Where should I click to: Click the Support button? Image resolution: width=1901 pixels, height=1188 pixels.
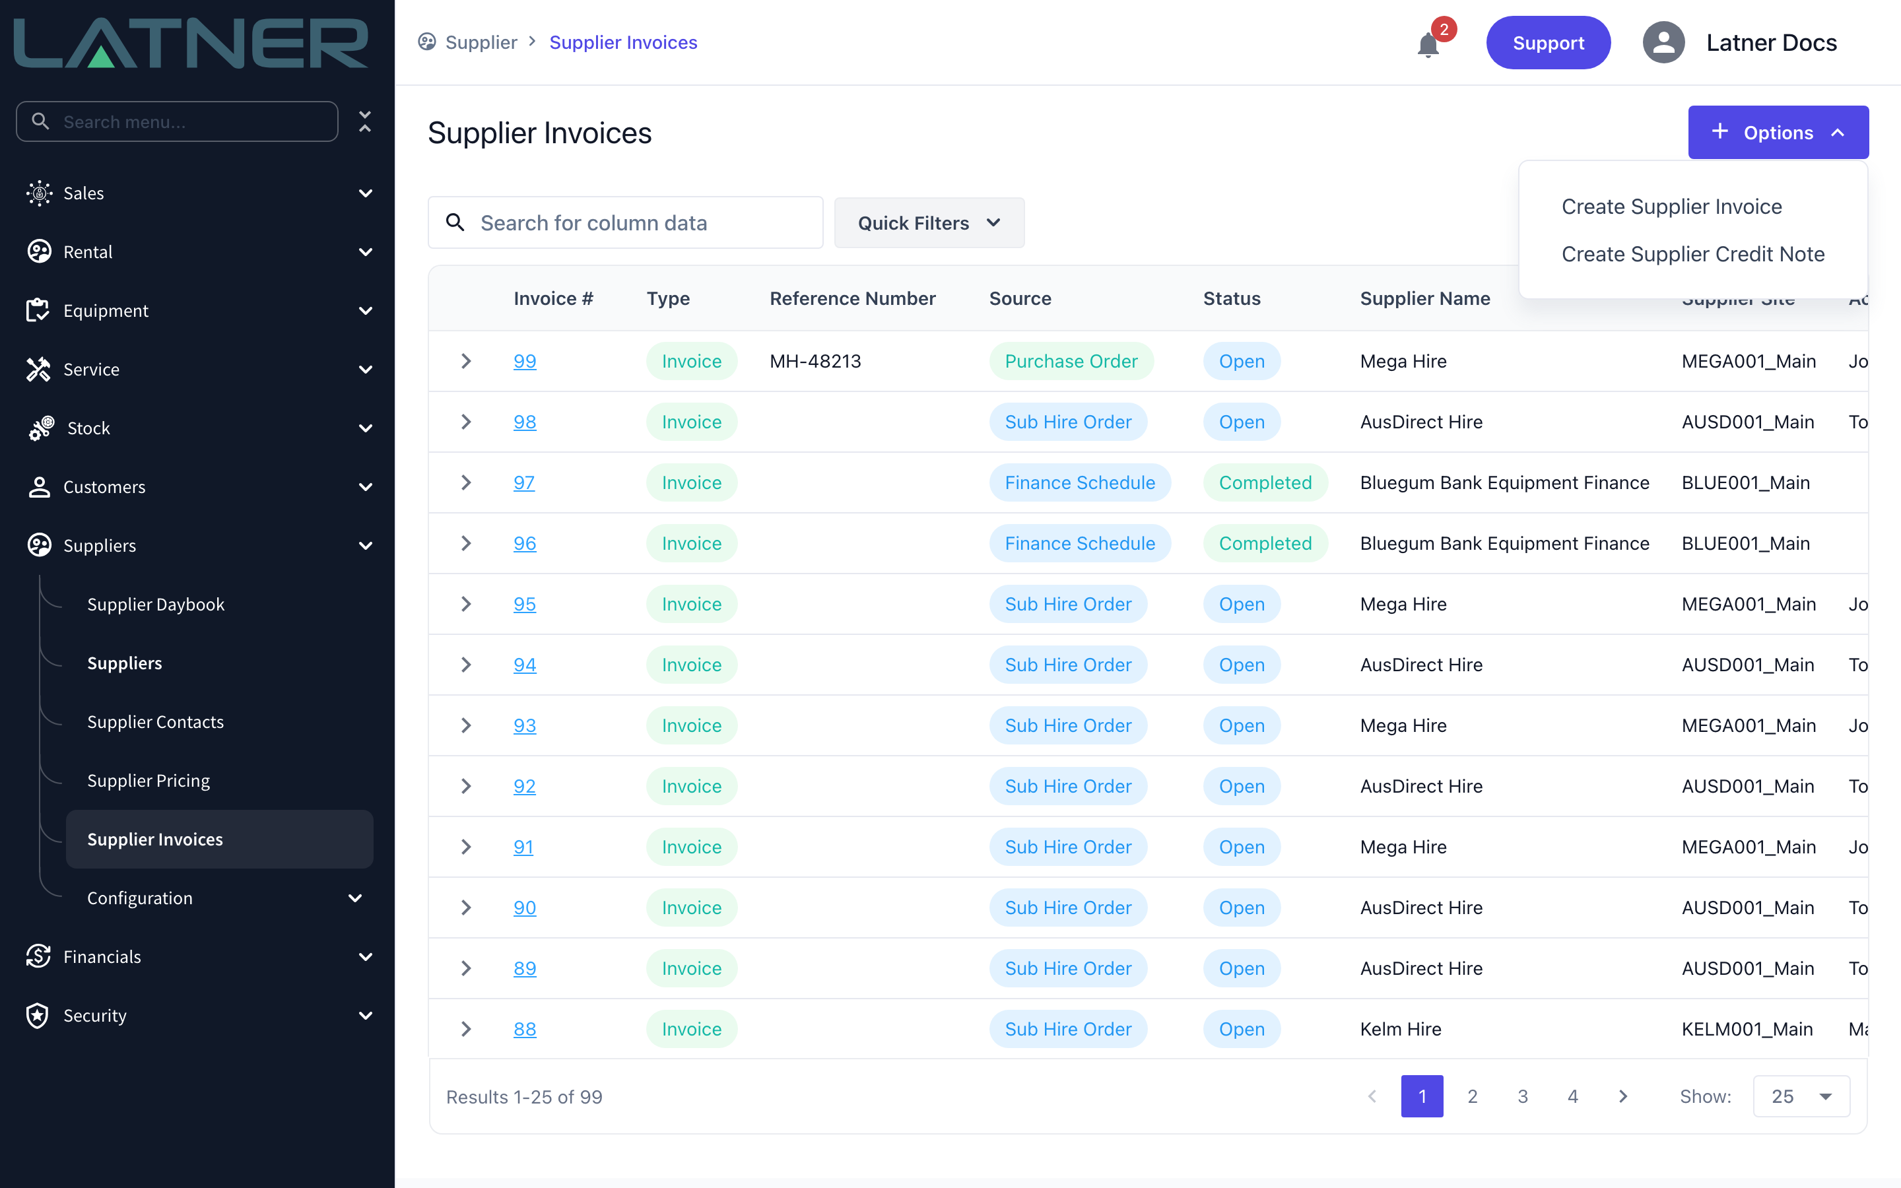[1549, 42]
